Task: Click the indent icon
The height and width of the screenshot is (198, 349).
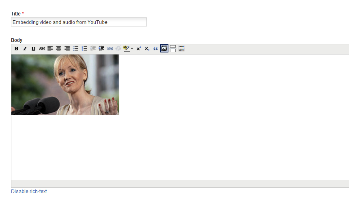Action: [101, 49]
